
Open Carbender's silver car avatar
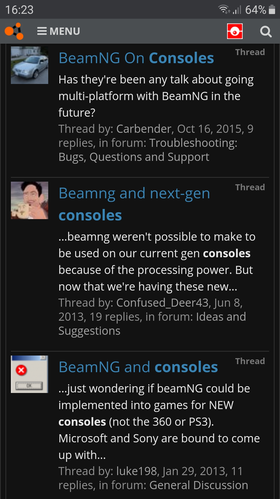(x=30, y=65)
